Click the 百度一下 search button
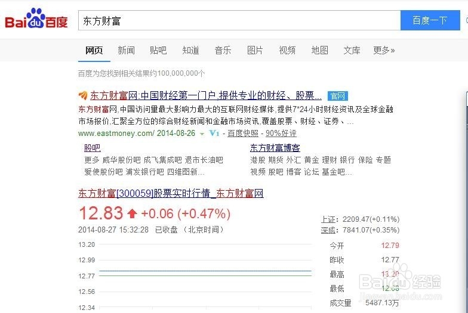 pos(430,20)
